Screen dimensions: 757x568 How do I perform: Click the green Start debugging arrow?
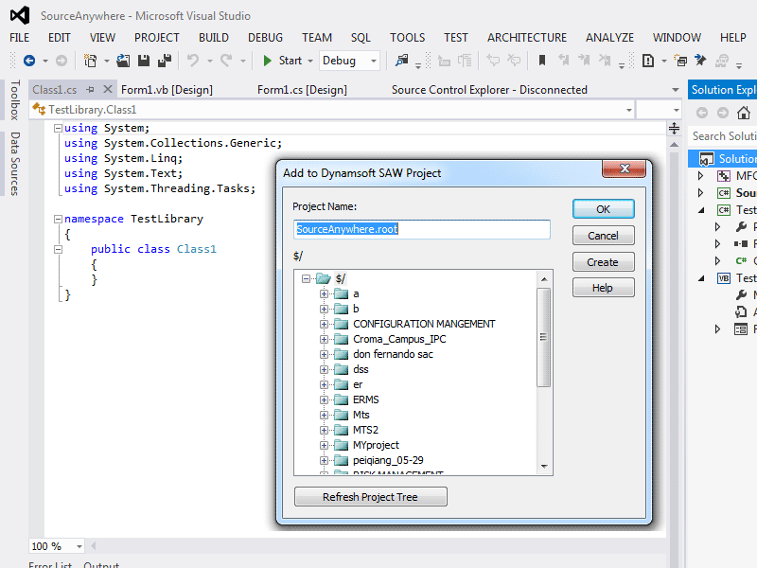pos(269,61)
